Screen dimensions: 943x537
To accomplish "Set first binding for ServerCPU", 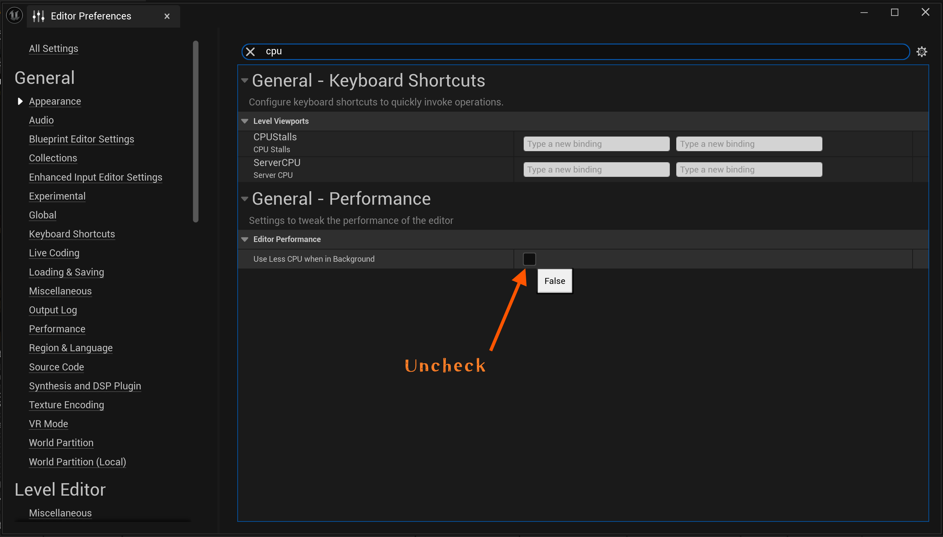I will pyautogui.click(x=596, y=170).
